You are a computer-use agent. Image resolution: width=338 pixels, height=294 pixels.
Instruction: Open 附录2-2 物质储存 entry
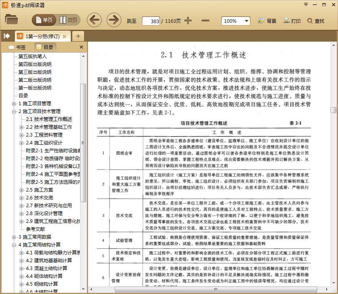tap(53, 159)
